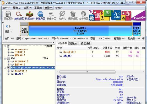The height and width of the screenshot is (104, 147).
Task: Click the 删除分区 delete partition icon
Action: click(73, 16)
